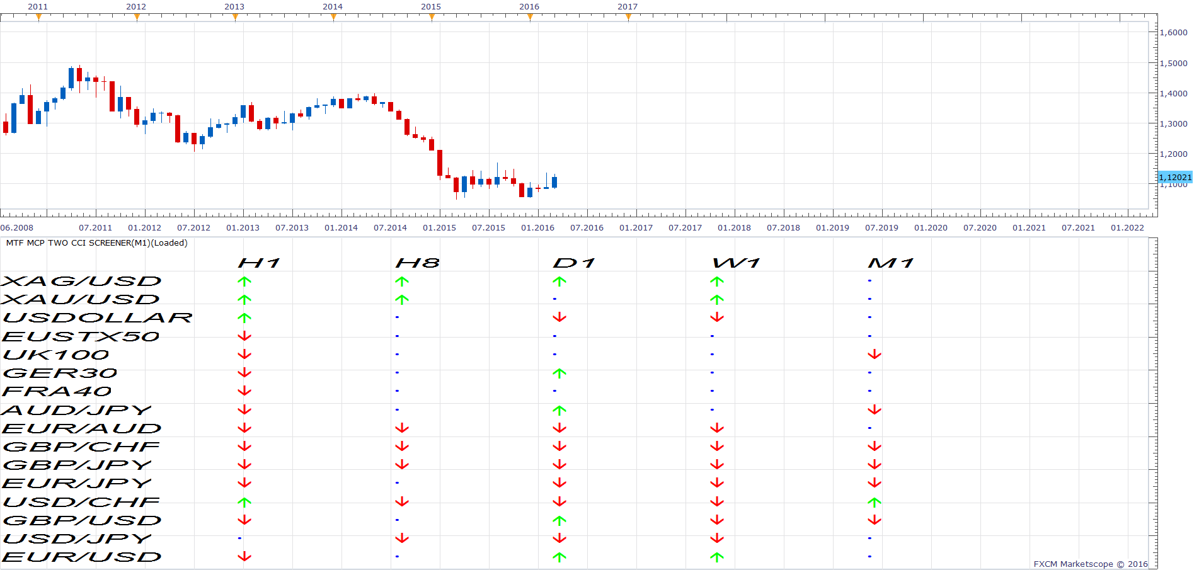Click the 1,5000 price axis label
The width and height of the screenshot is (1199, 570).
tap(1174, 63)
